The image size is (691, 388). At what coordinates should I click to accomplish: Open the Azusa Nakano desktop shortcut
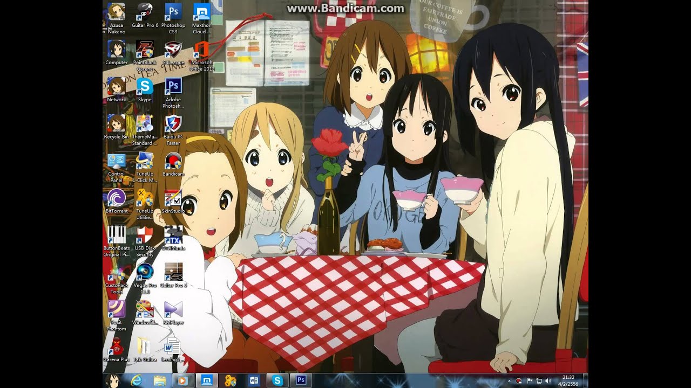[117, 18]
